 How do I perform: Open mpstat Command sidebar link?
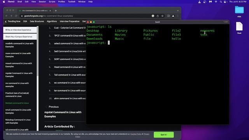tap(19, 75)
